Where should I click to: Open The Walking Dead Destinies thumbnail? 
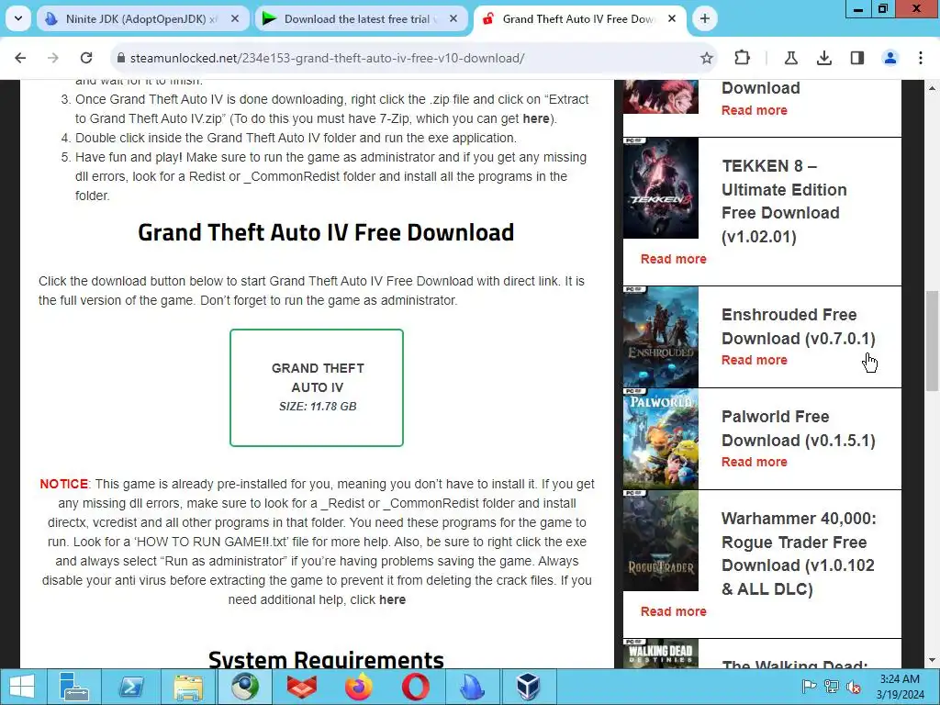point(661,654)
